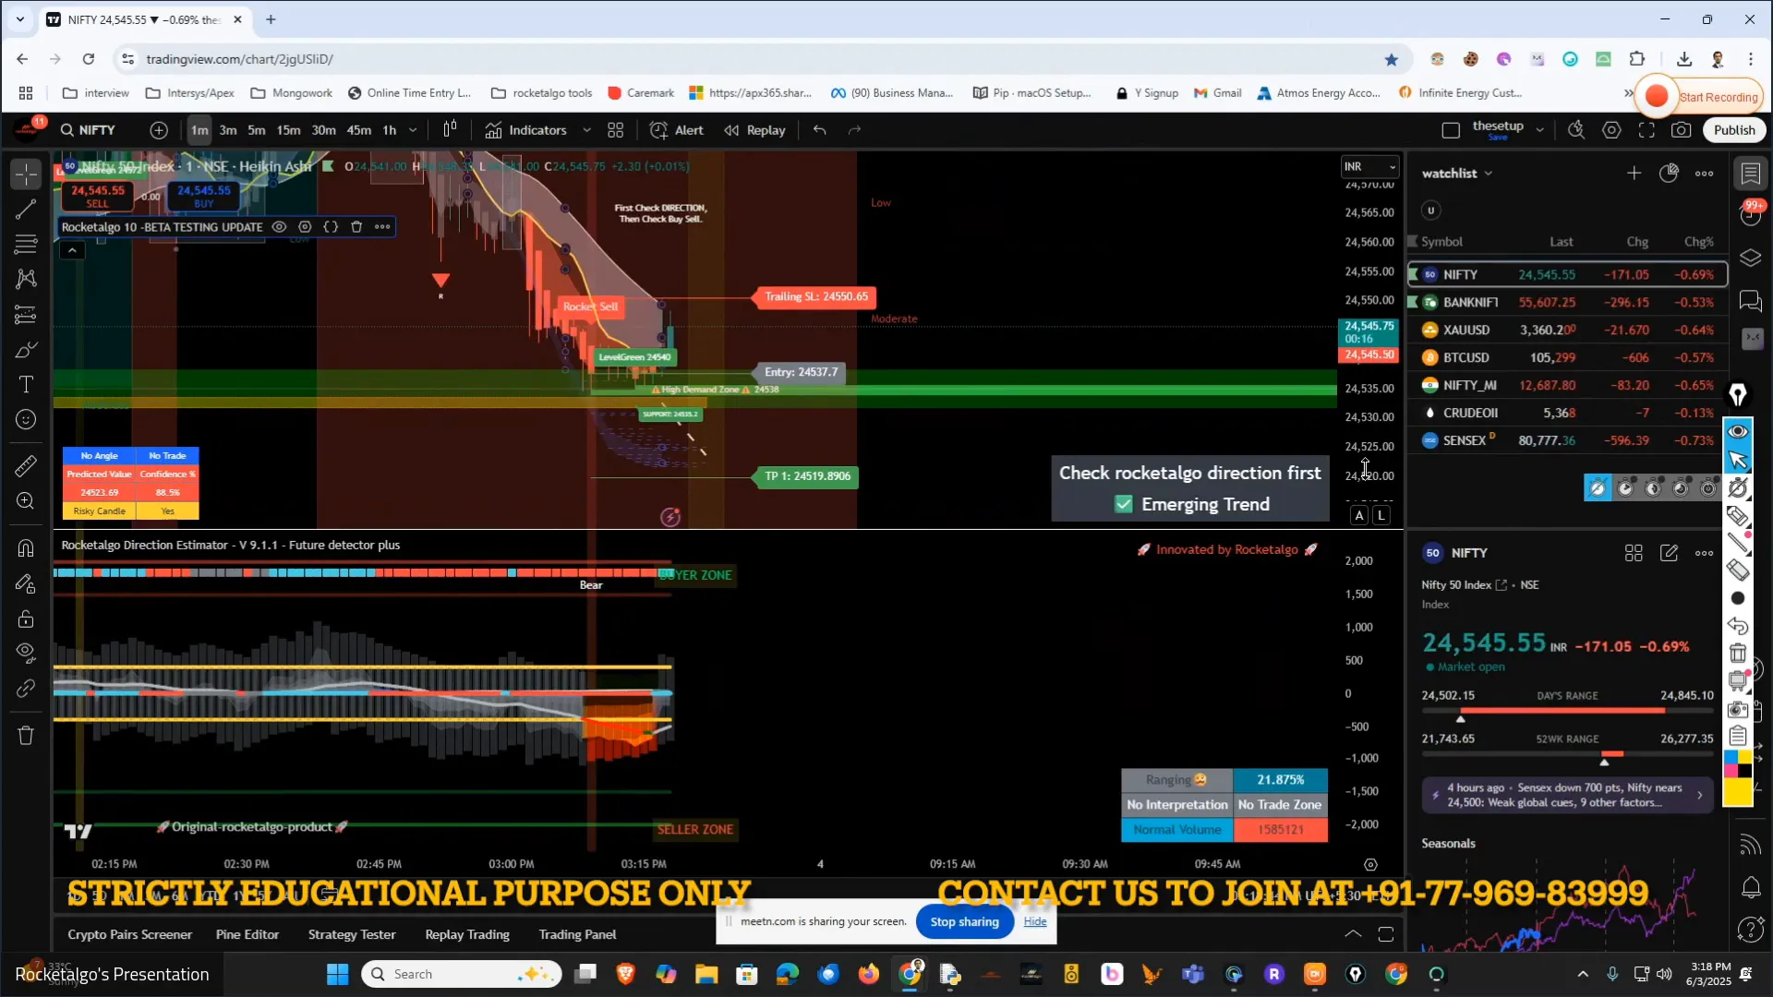Click the yellow color swatch in the right toolbar
Viewport: 1773px width, 997px height.
[1737, 792]
